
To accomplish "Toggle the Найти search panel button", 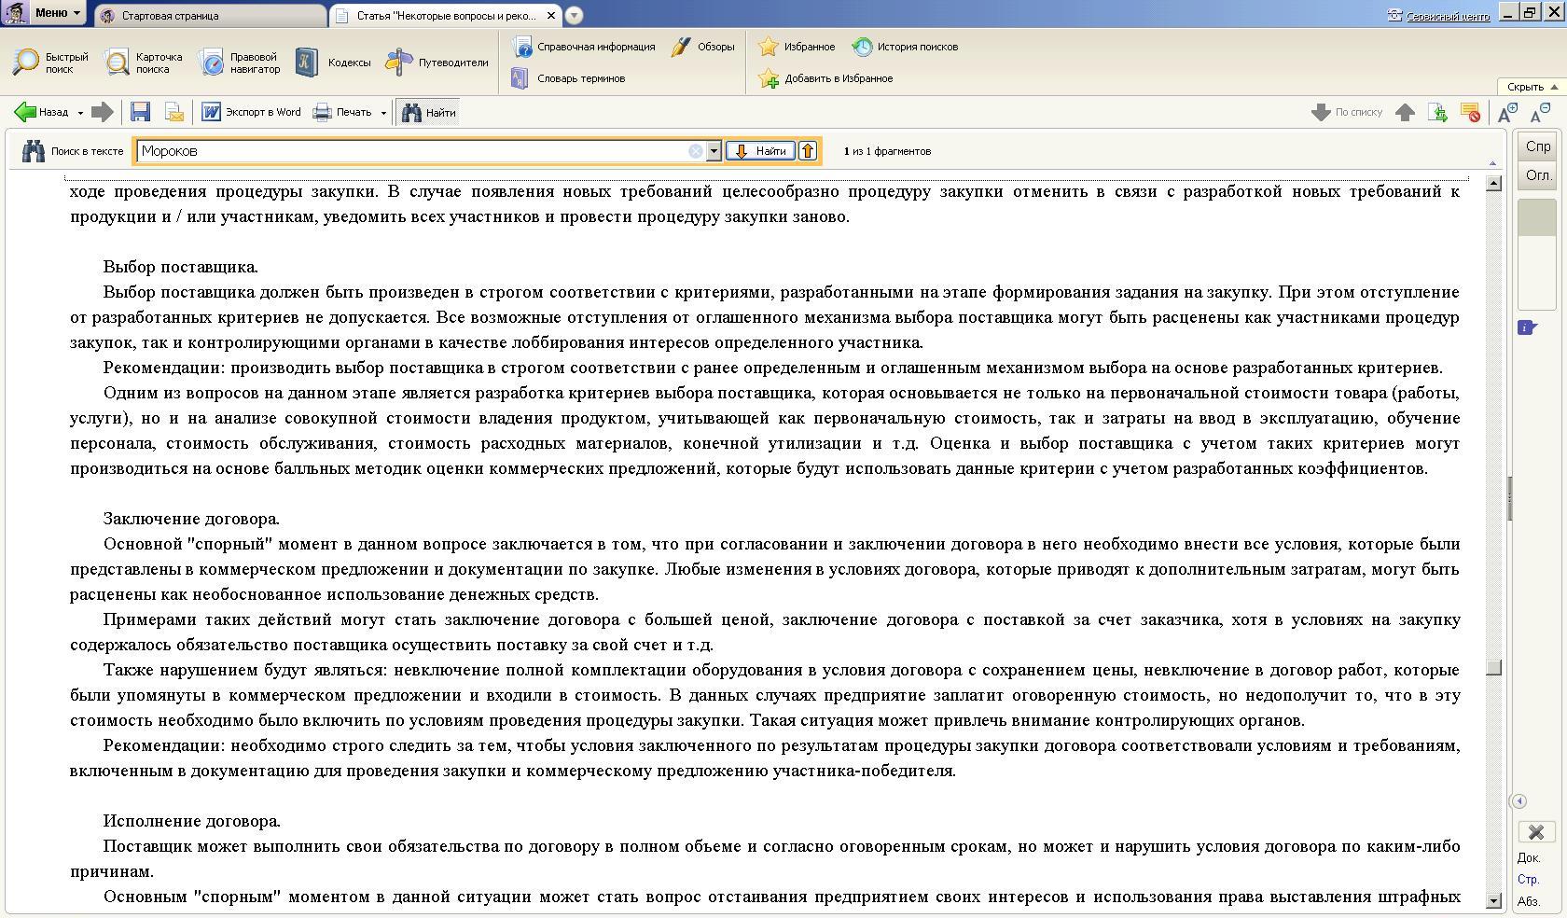I will pos(429,113).
